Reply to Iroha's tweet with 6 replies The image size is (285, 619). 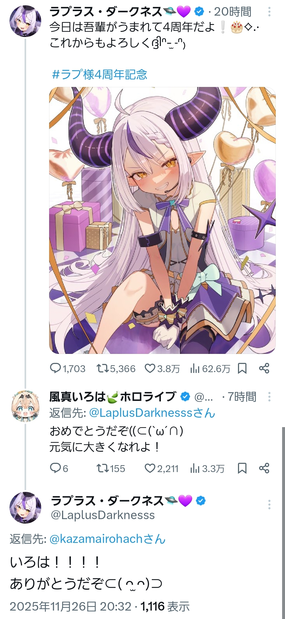tap(55, 468)
